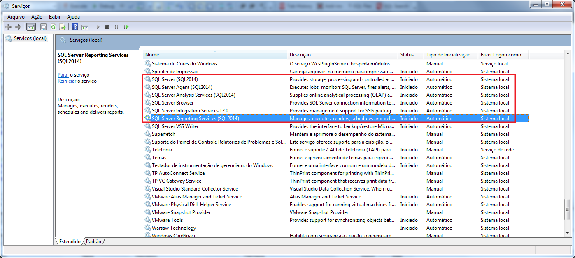Open the Ação menu
The image size is (575, 258).
(37, 17)
